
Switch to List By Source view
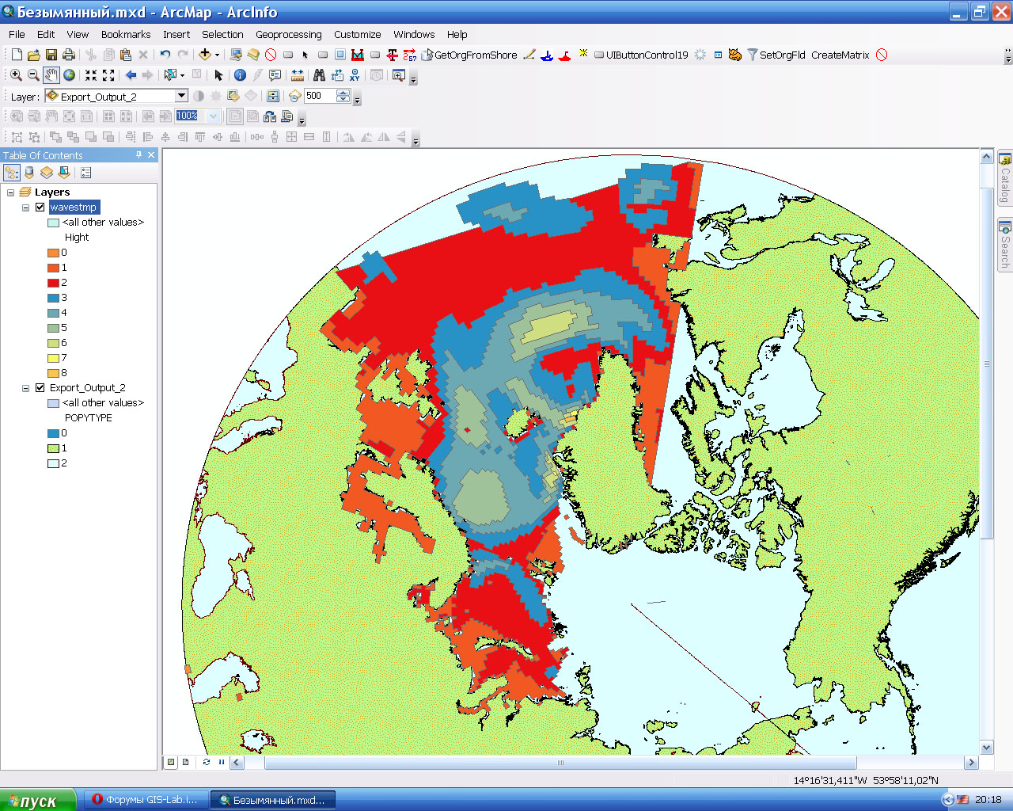[x=29, y=173]
